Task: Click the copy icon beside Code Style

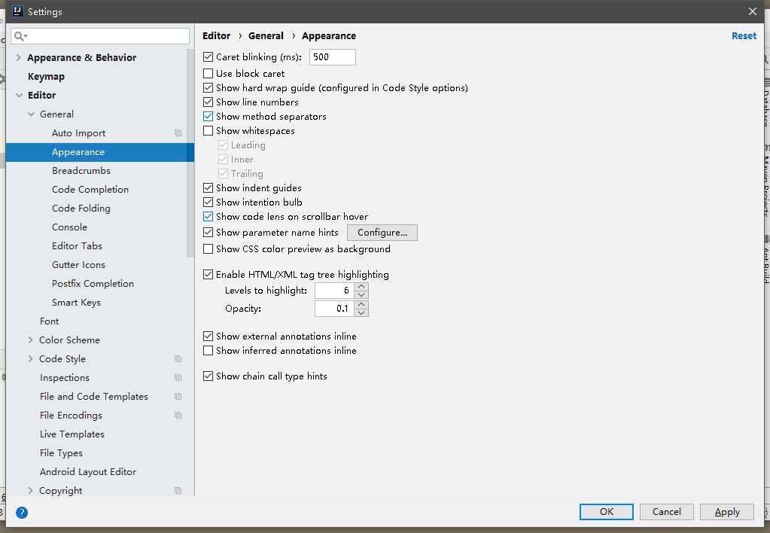Action: pyautogui.click(x=178, y=359)
